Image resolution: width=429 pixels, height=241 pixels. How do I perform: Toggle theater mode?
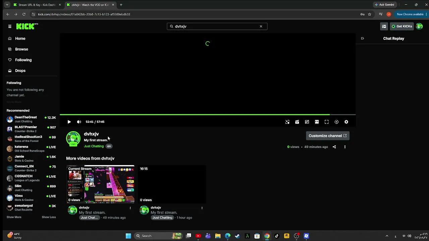pyautogui.click(x=317, y=122)
